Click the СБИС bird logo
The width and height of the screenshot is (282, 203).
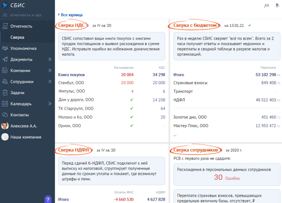click(x=5, y=5)
